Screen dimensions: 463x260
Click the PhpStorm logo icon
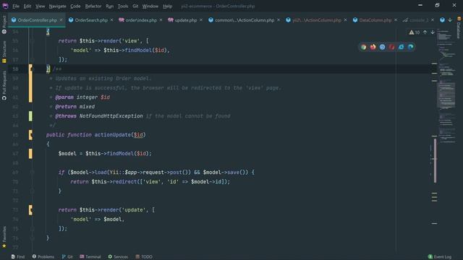(5, 6)
